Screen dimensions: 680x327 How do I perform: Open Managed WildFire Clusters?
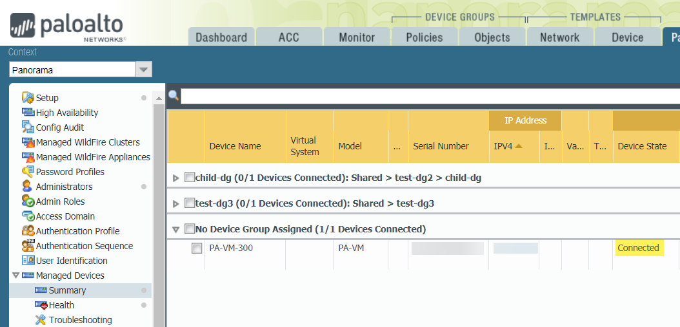tap(88, 142)
